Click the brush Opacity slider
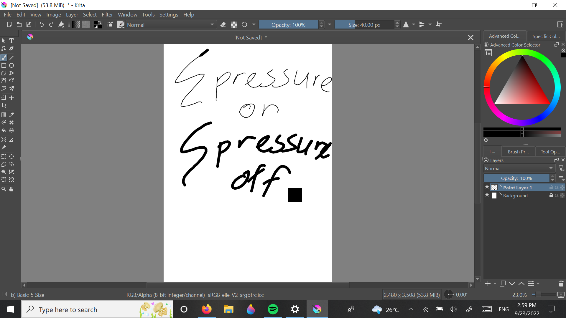 288,25
